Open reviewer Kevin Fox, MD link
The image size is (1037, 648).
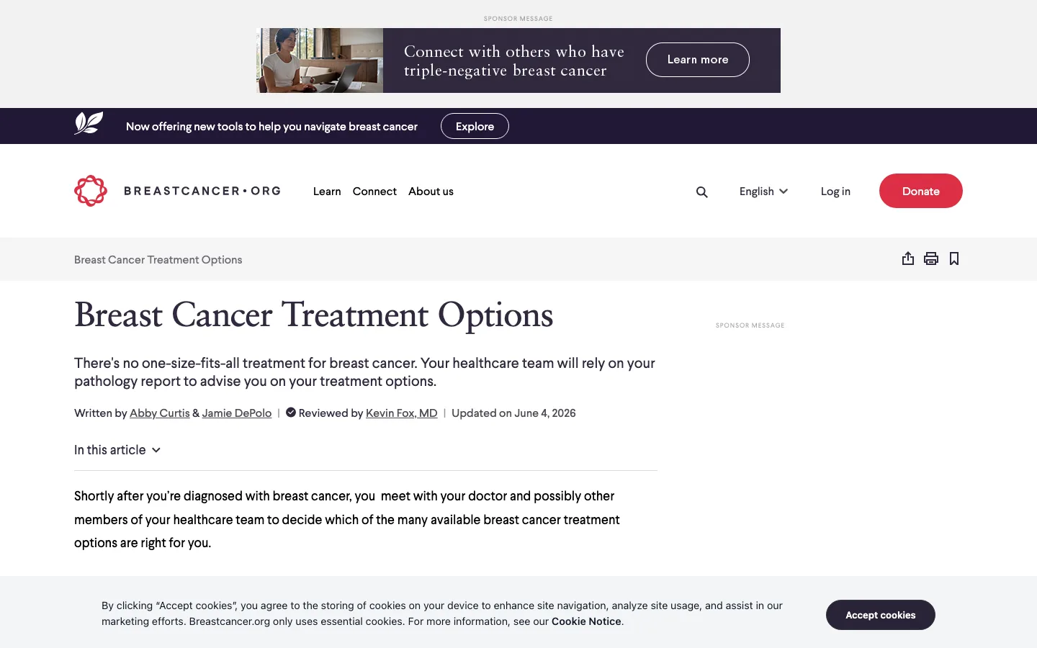[x=402, y=413]
